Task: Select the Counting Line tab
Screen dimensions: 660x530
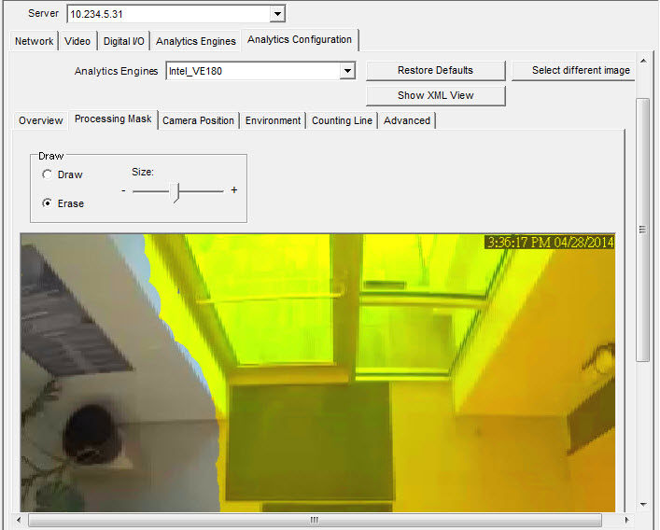Action: 342,120
